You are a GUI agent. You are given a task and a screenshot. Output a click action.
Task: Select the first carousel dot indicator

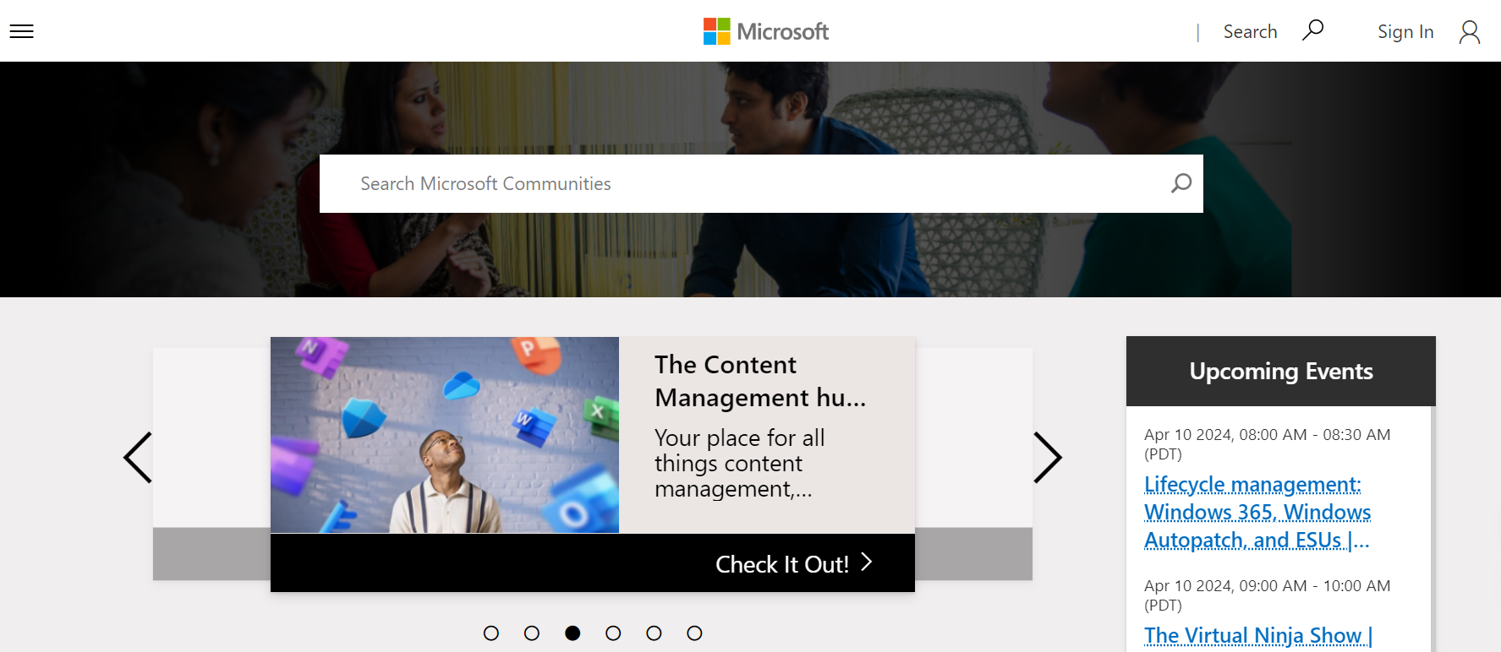pos(491,633)
